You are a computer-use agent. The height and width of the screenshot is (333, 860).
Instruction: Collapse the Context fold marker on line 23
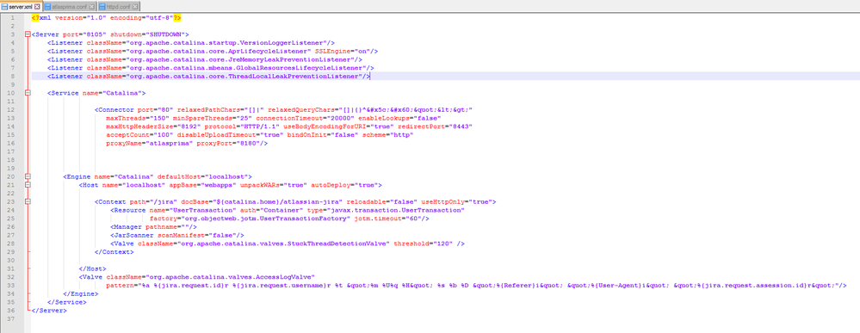point(28,202)
